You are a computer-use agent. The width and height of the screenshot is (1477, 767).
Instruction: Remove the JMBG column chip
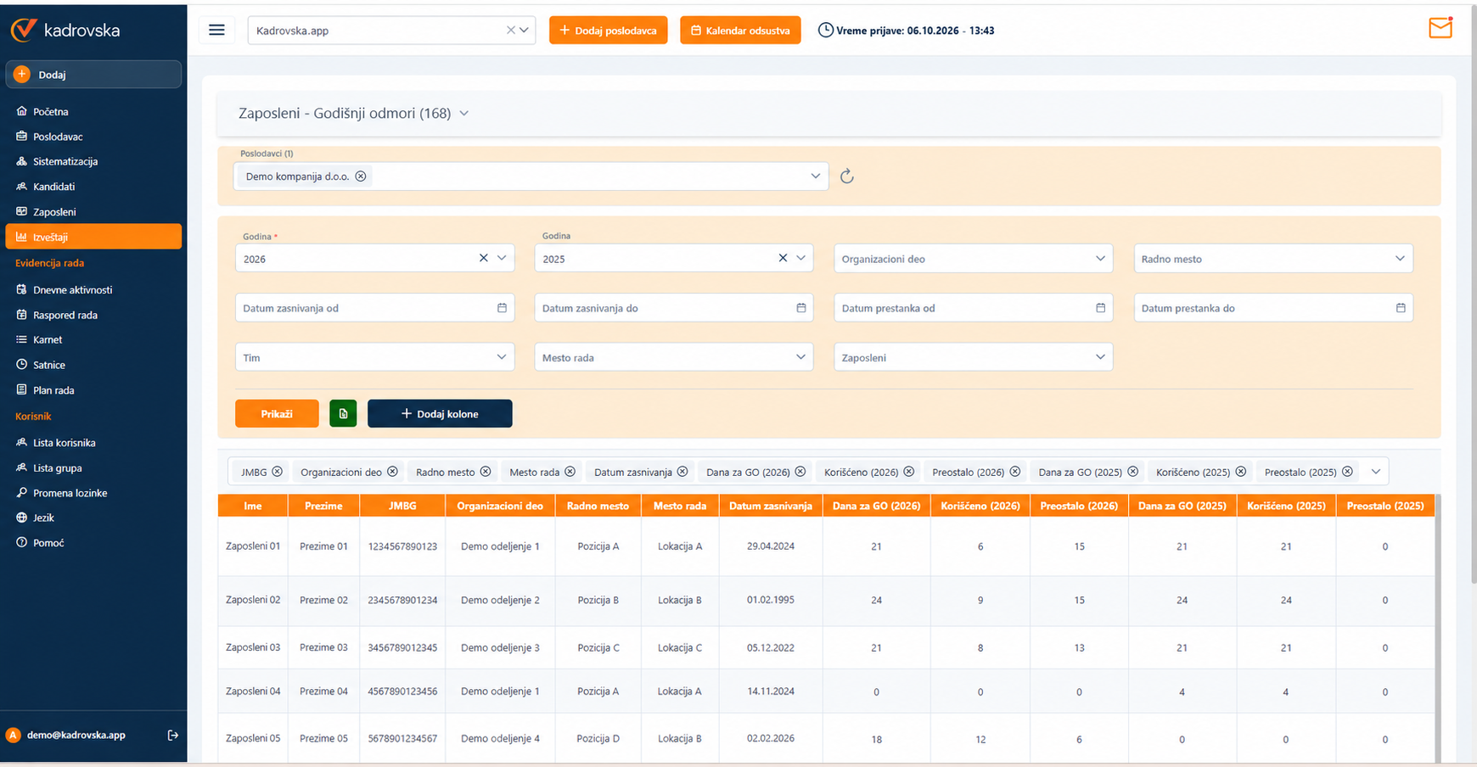(277, 472)
